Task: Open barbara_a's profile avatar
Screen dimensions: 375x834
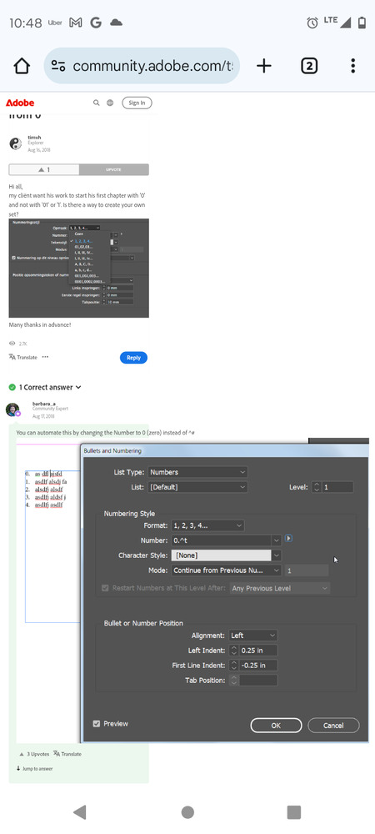Action: click(x=12, y=409)
